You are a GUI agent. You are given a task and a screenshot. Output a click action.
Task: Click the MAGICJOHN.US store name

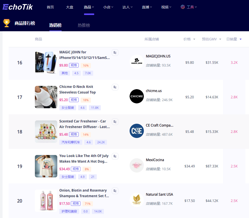point(158,56)
